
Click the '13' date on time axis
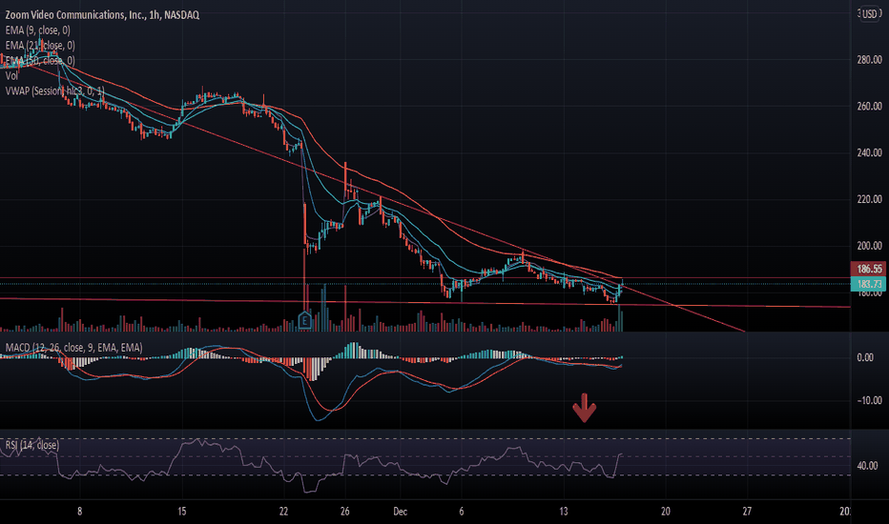pyautogui.click(x=564, y=512)
